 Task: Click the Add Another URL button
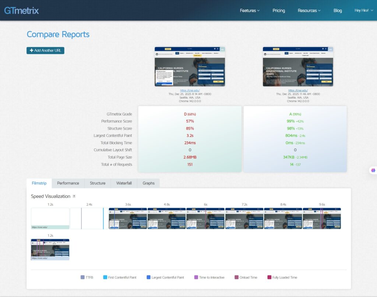pos(45,50)
